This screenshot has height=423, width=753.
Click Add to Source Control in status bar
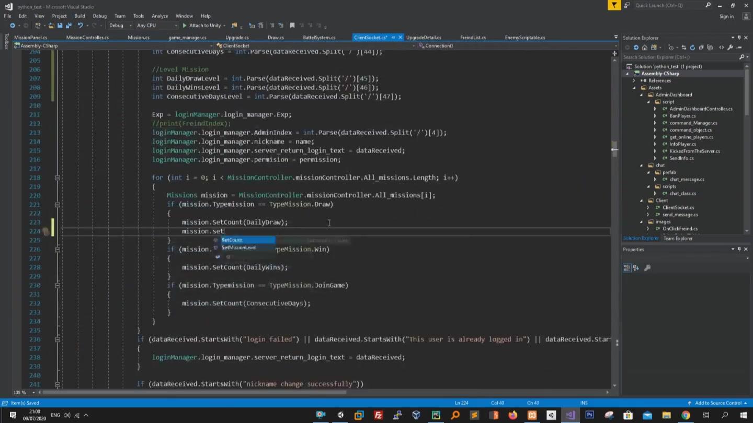[718, 403]
